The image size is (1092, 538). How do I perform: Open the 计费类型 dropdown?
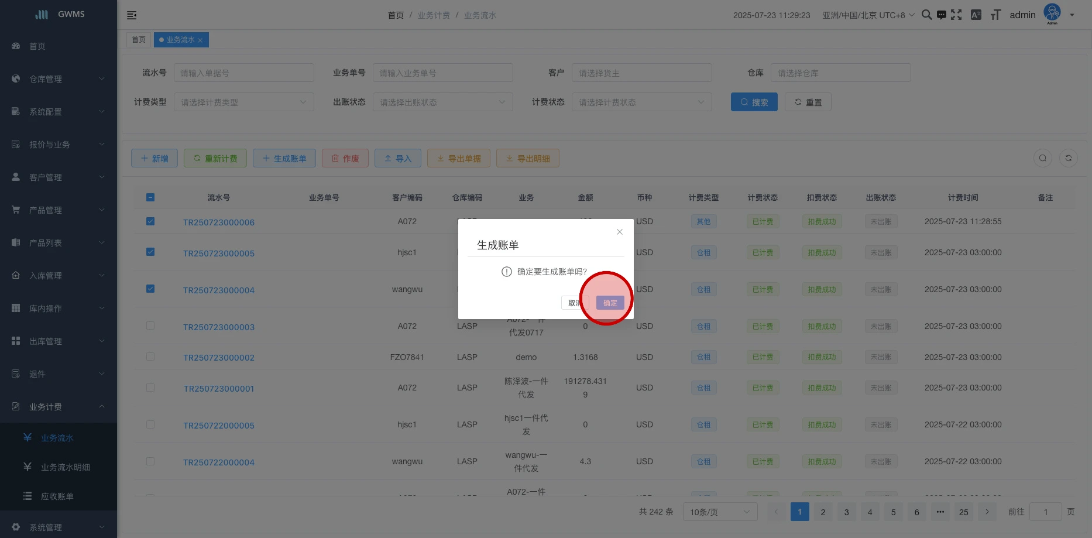click(x=243, y=102)
